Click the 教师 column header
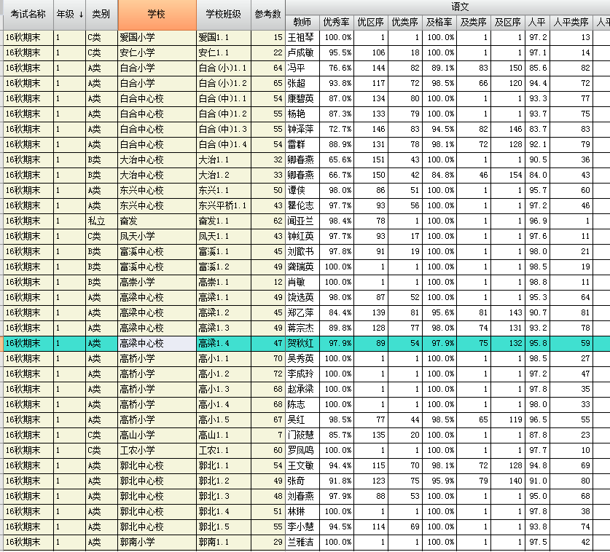610x552 pixels. [x=302, y=22]
